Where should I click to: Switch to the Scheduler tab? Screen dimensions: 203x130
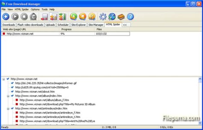tap(63, 25)
